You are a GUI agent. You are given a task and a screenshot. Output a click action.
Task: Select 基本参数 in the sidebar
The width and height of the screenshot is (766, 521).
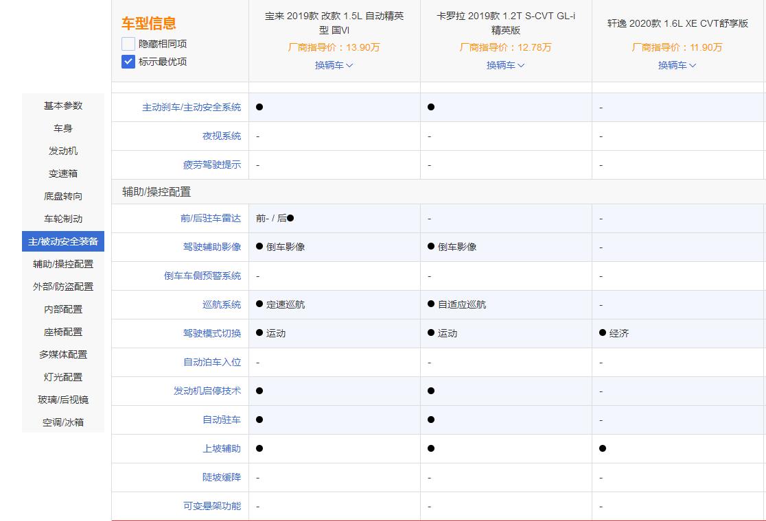62,106
